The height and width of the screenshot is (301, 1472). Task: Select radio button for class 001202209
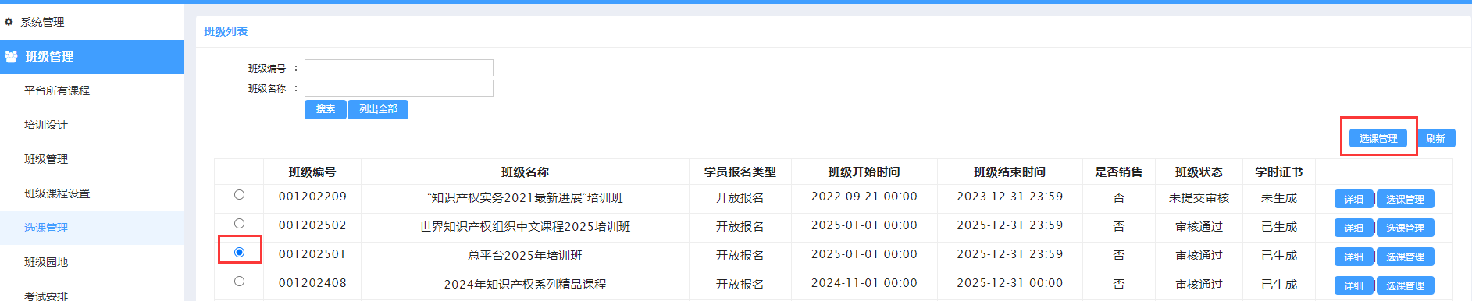tap(239, 195)
